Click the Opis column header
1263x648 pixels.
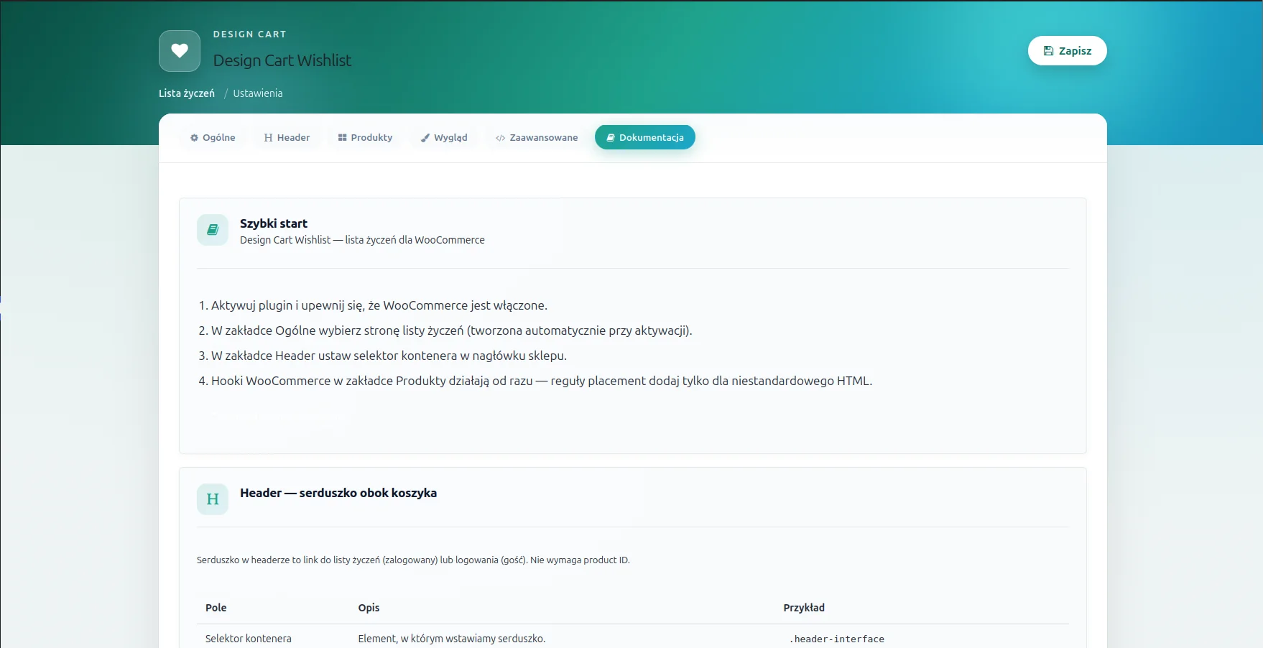pos(369,608)
